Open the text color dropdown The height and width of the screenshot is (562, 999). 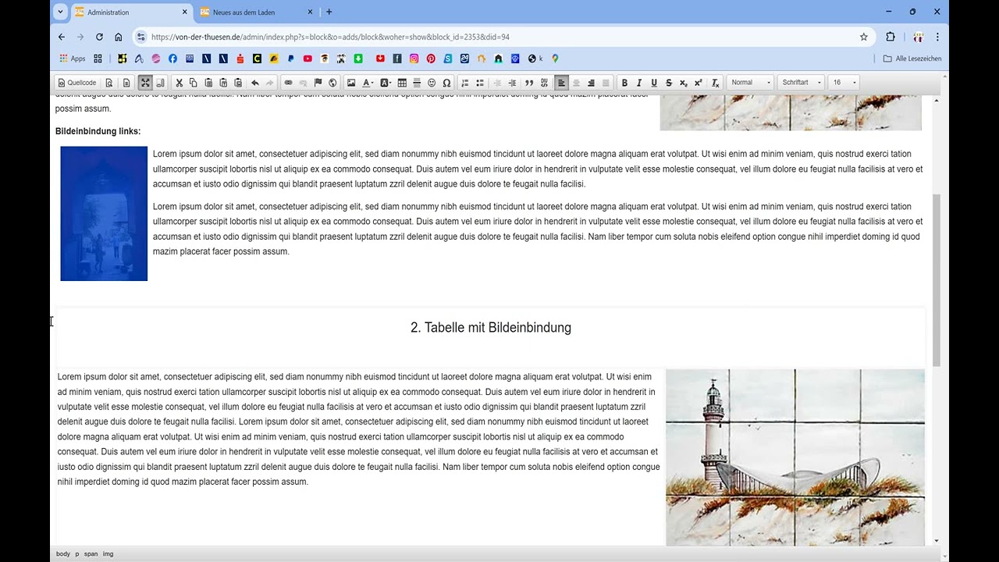click(368, 83)
